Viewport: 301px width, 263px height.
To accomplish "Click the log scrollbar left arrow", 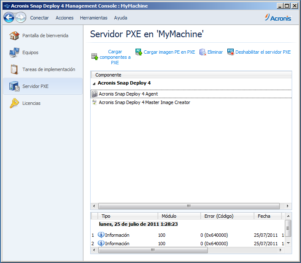I will pyautogui.click(x=94, y=250).
